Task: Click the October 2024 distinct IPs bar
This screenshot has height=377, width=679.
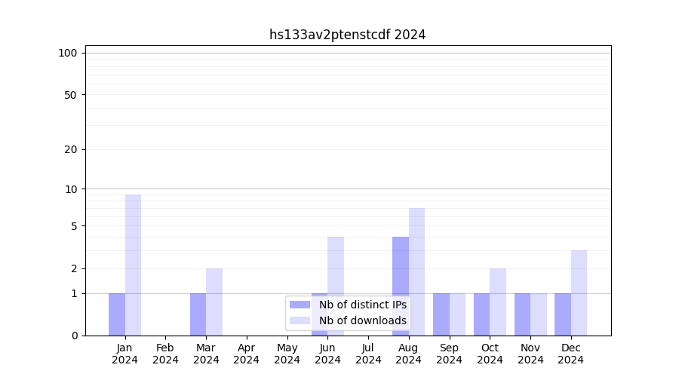Action: point(481,314)
